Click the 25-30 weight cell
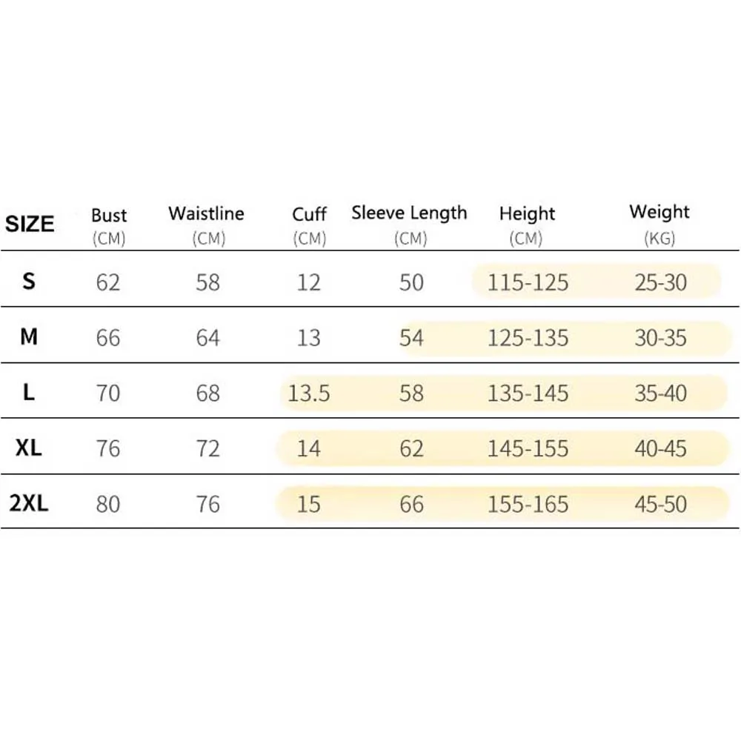The width and height of the screenshot is (741, 741). 661,282
